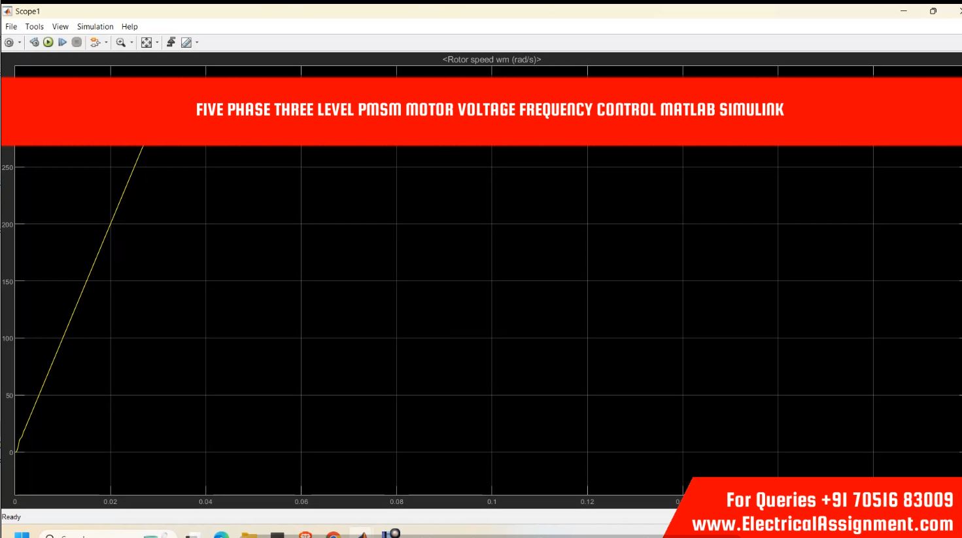Click the Scale Axes Limits icon
Image resolution: width=962 pixels, height=538 pixels.
click(x=146, y=42)
